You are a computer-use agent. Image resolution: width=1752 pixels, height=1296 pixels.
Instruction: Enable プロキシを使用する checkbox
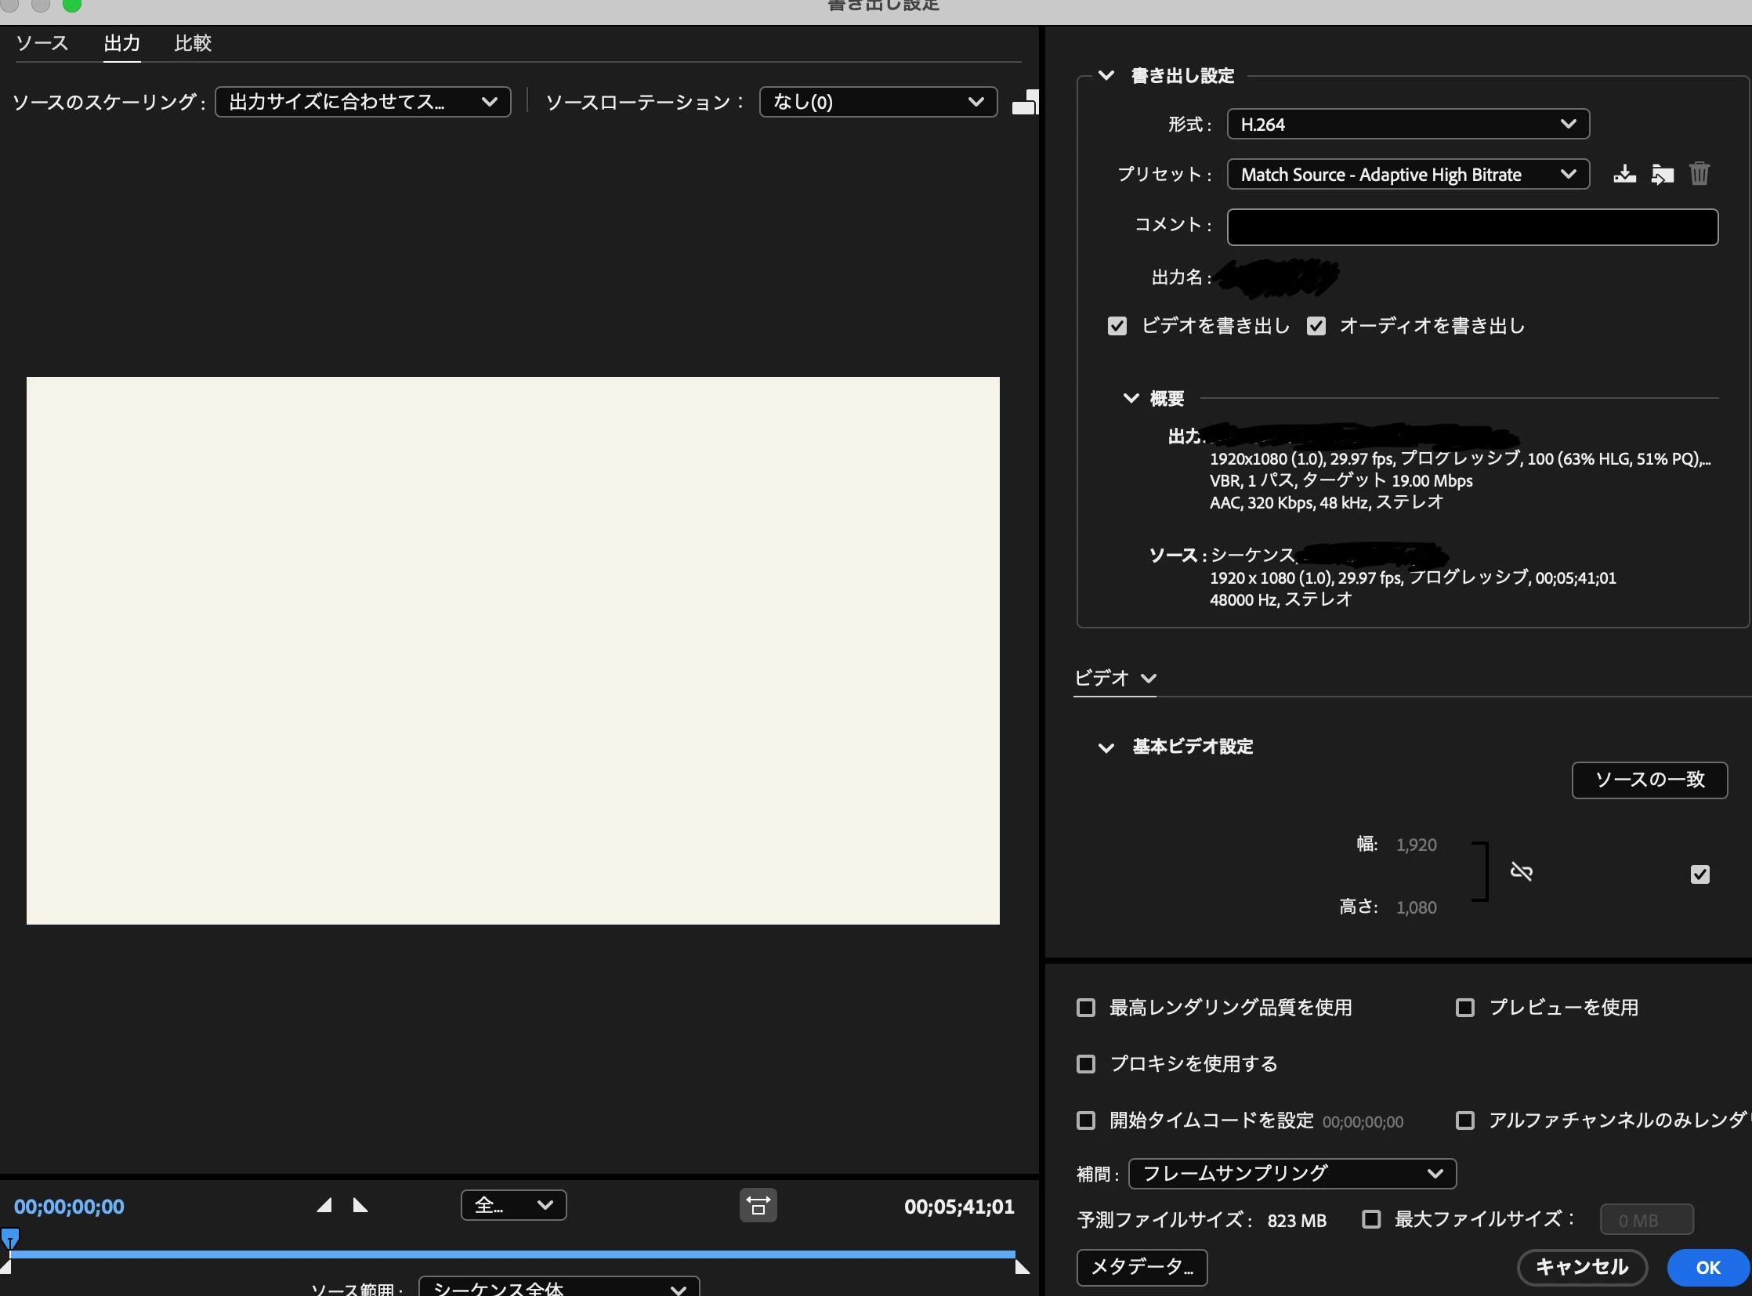1086,1064
